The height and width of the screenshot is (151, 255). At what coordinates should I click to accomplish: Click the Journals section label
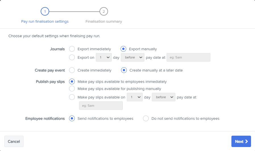click(x=57, y=49)
